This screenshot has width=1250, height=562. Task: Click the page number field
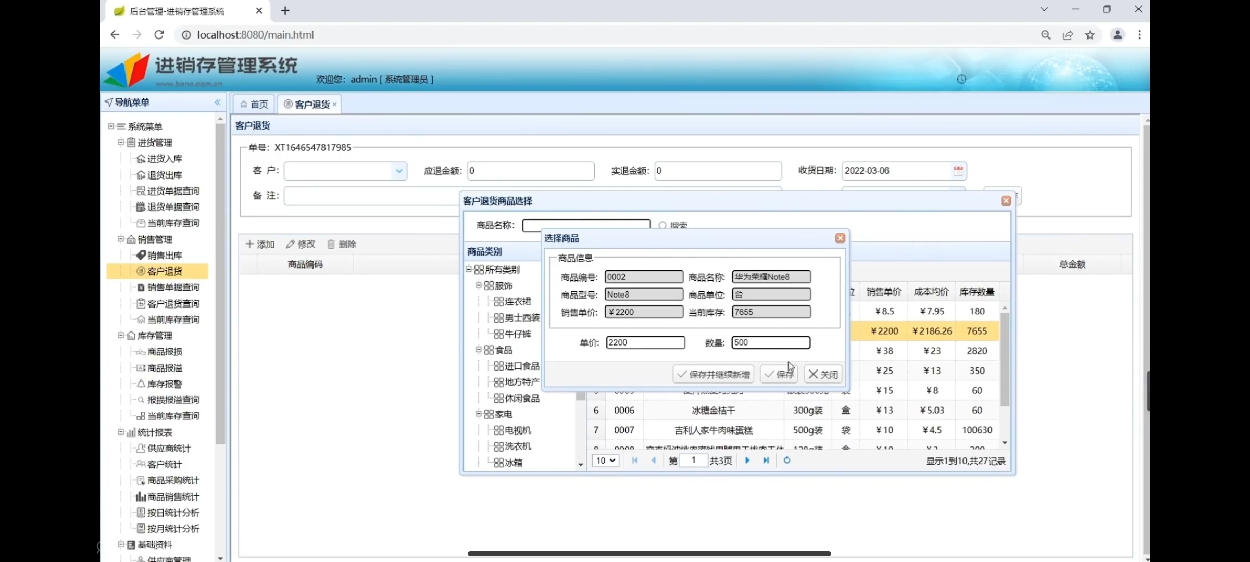click(x=694, y=461)
